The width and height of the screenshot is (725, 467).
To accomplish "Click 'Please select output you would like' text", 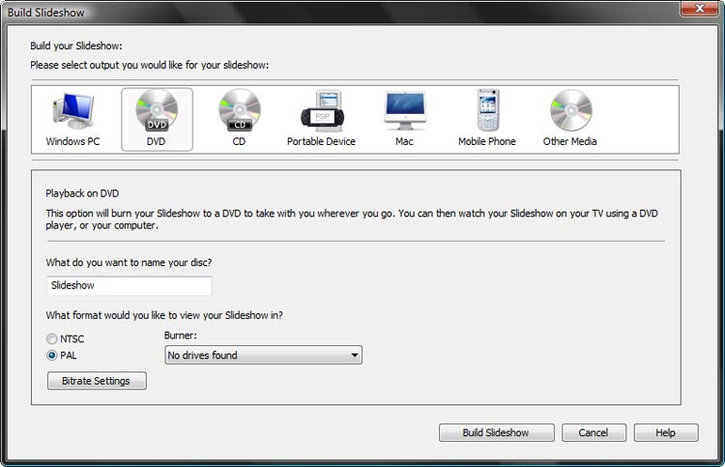I will click(x=149, y=65).
